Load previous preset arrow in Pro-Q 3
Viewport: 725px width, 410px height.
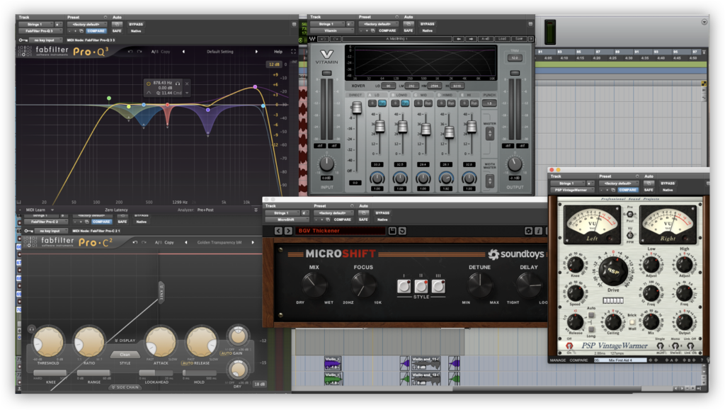[183, 52]
